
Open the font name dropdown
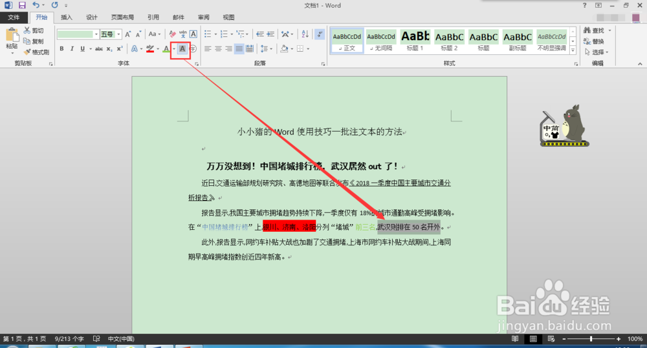(96, 34)
